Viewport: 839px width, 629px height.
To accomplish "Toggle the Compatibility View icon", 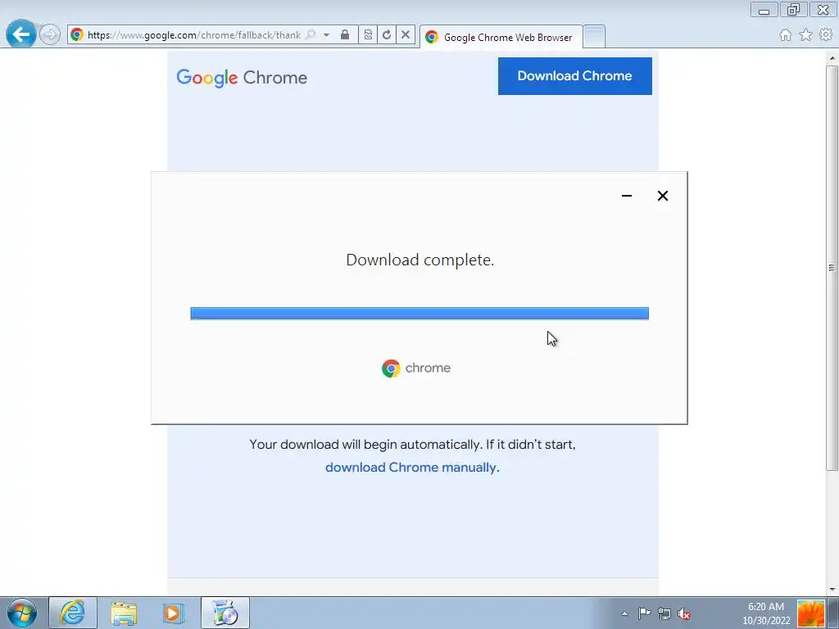I will [x=368, y=34].
